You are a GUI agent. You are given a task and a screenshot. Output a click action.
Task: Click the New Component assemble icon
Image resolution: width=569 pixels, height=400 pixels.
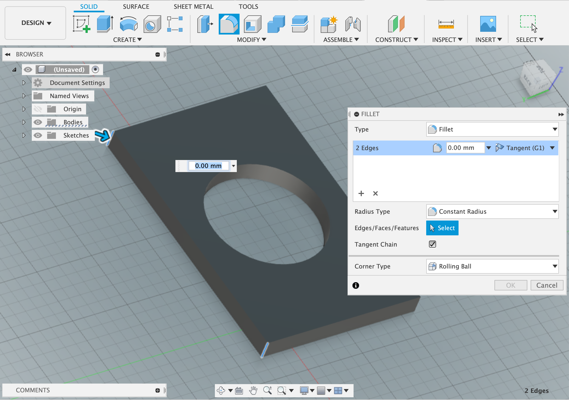point(329,24)
